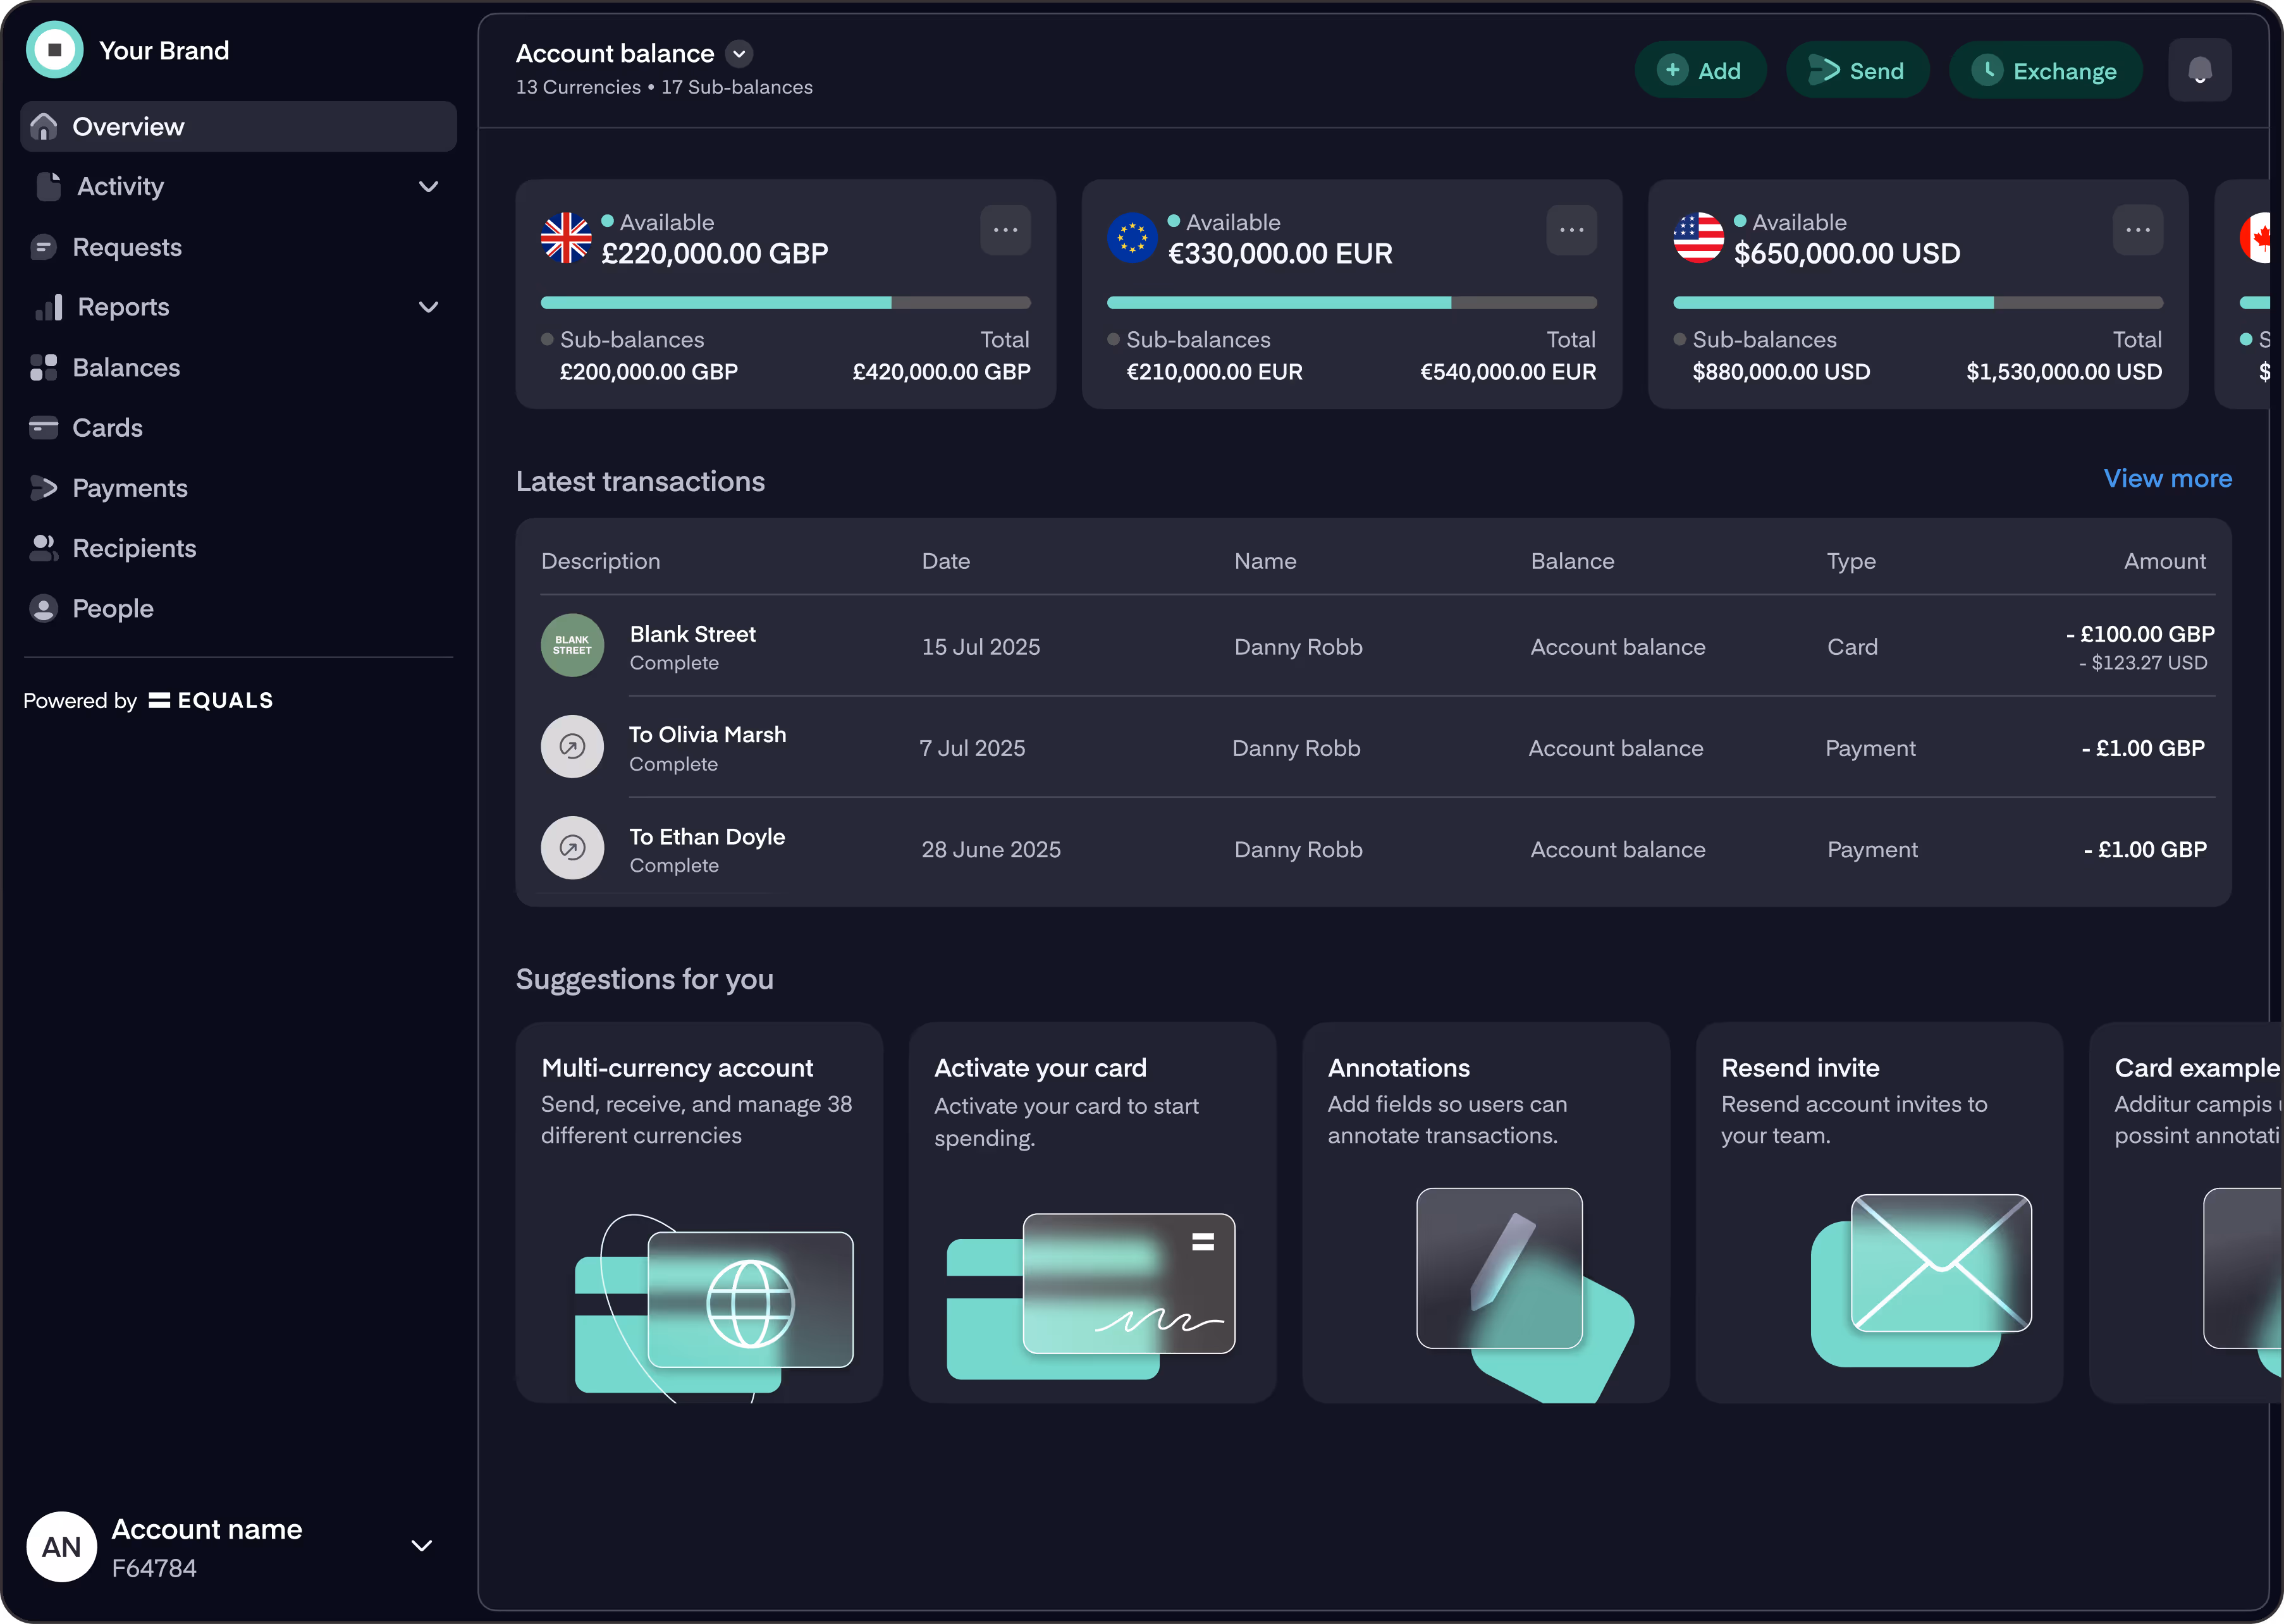Open the GBP balance three-dot menu
Viewport: 2284px width, 1624px height.
click(x=1005, y=230)
